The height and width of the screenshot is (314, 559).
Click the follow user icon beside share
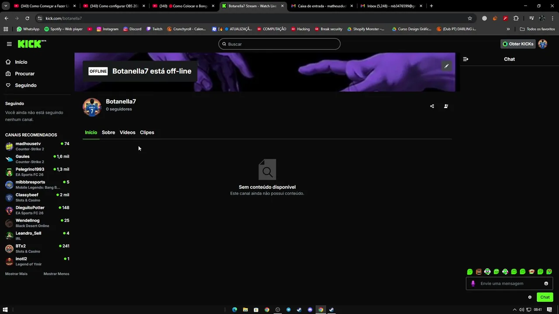(x=446, y=106)
